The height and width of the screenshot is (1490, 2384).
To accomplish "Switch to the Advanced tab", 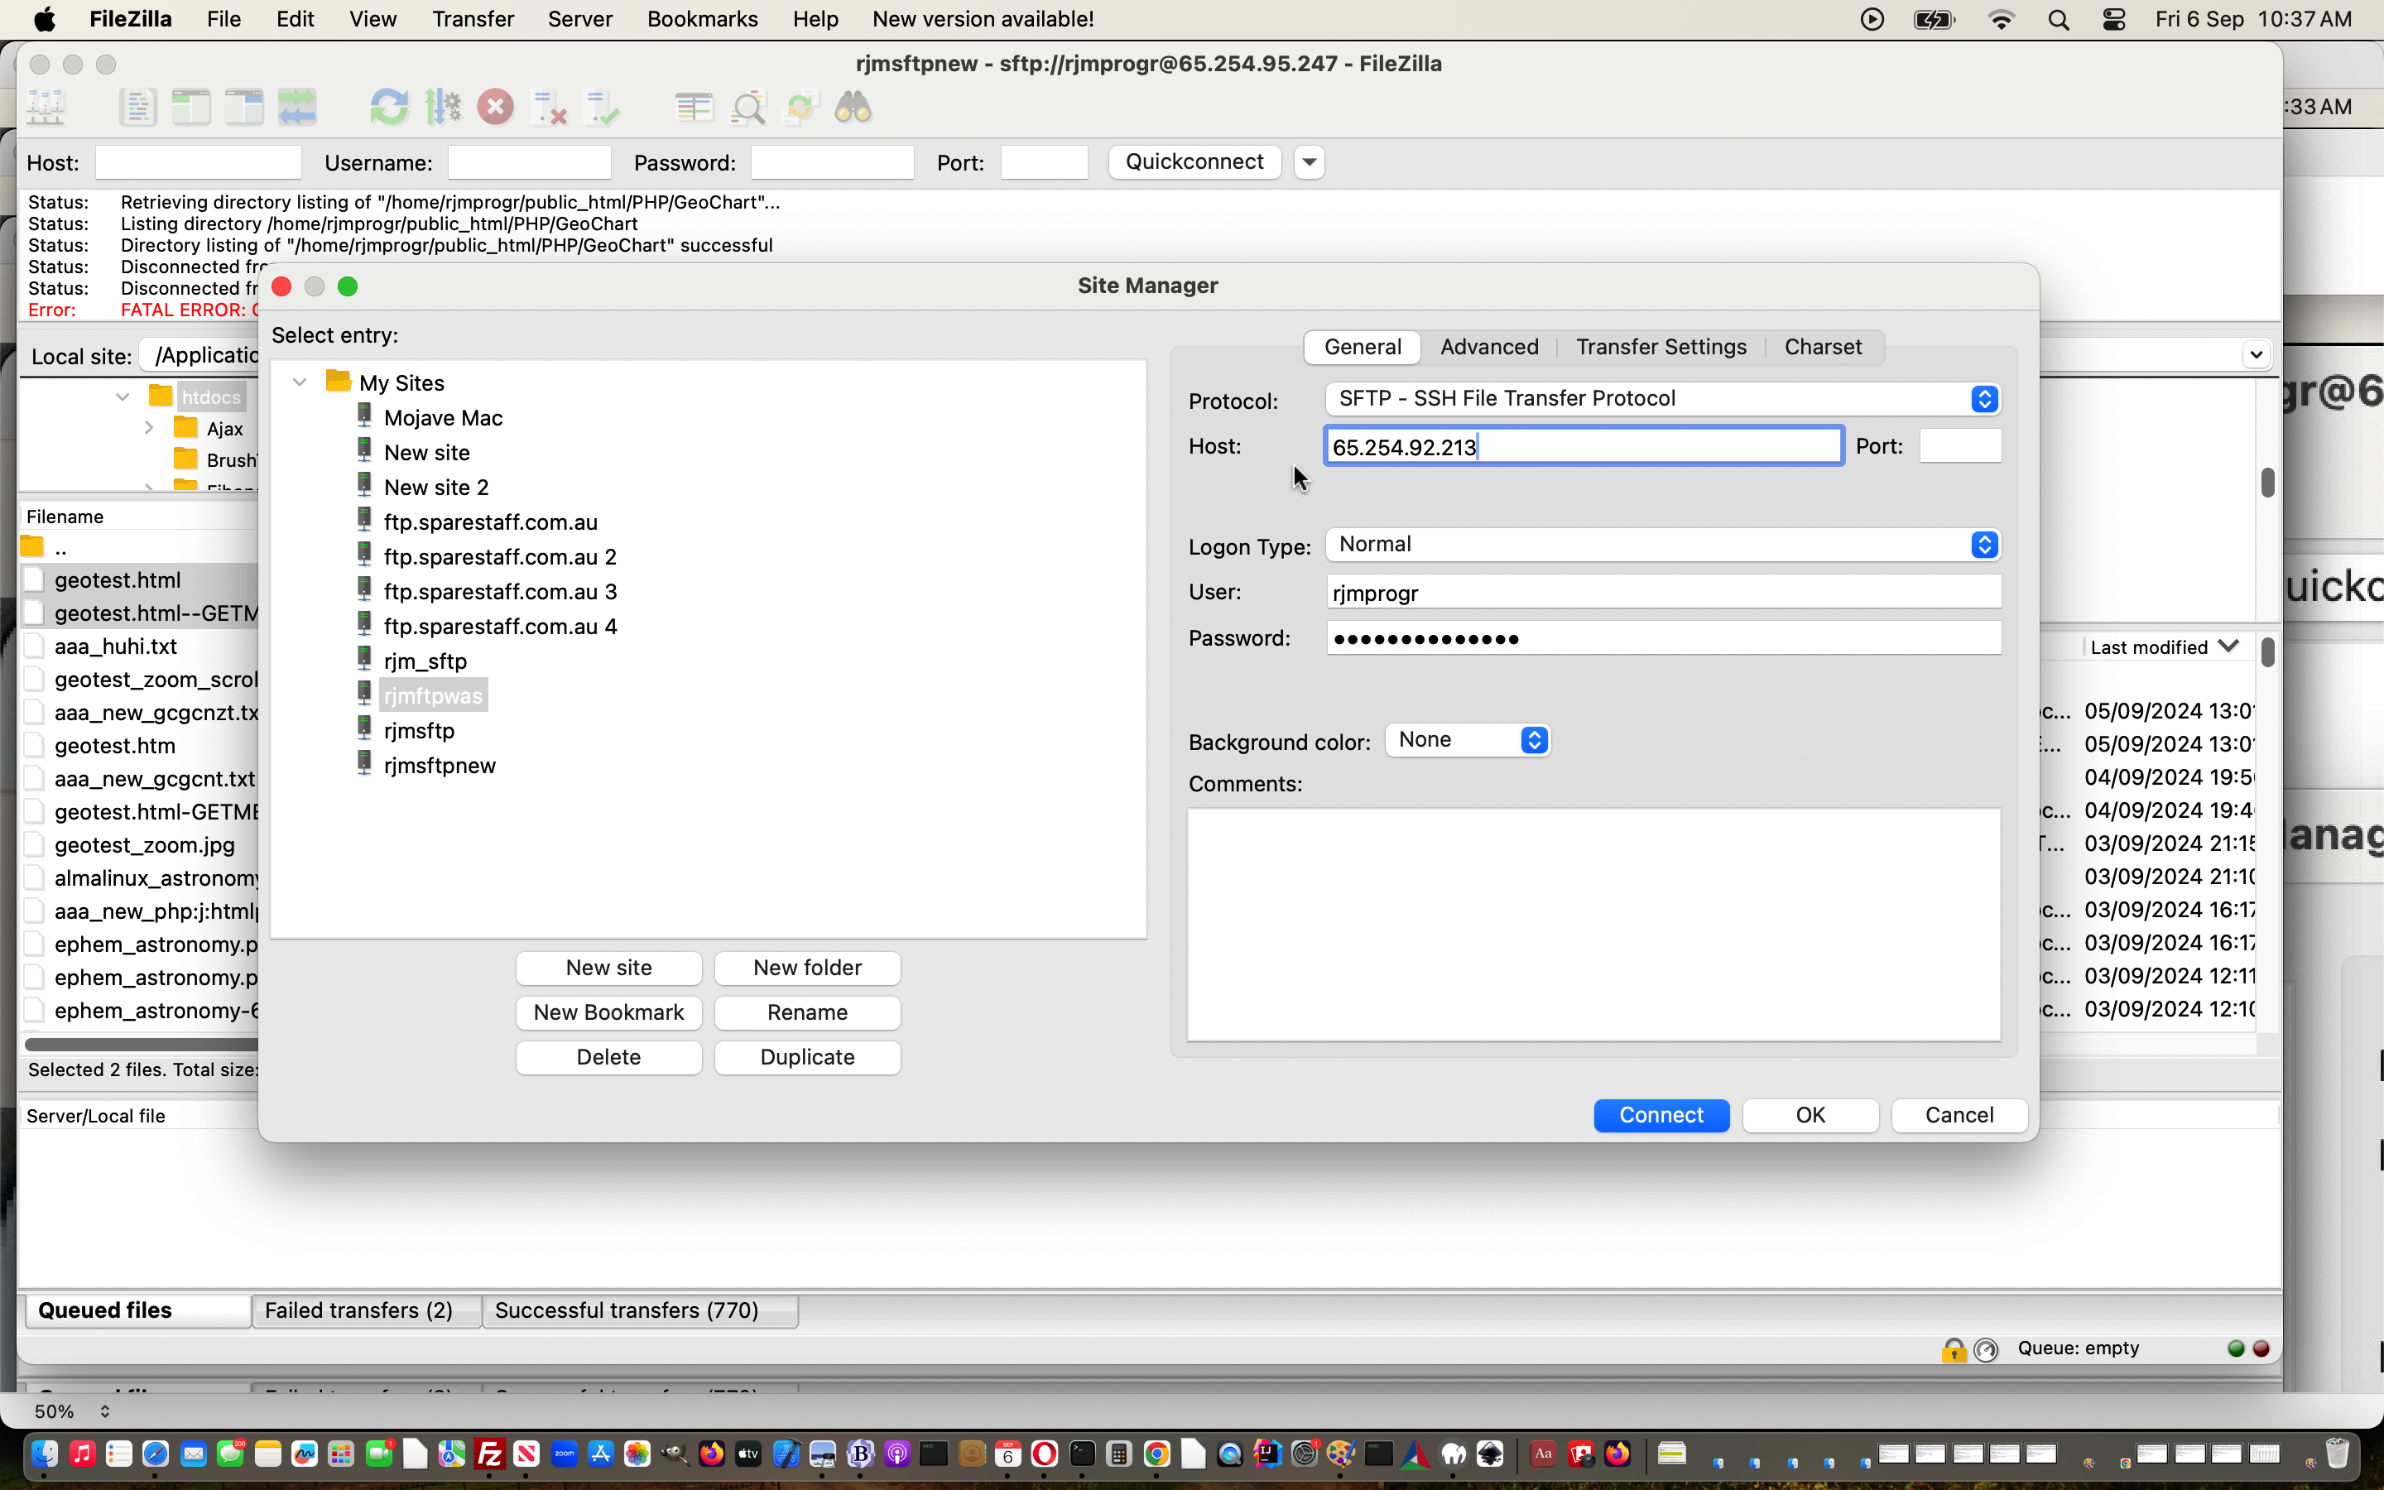I will click(x=1488, y=347).
